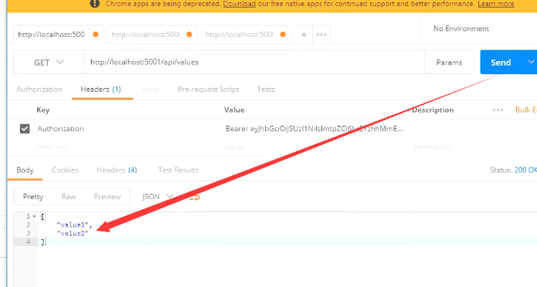Click the Download link in the banner
This screenshot has width=537, height=287.
click(239, 4)
